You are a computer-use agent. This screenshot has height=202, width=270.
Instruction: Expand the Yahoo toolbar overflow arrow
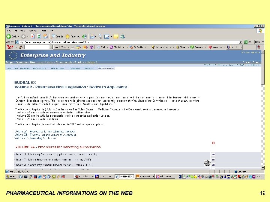tap(241, 47)
